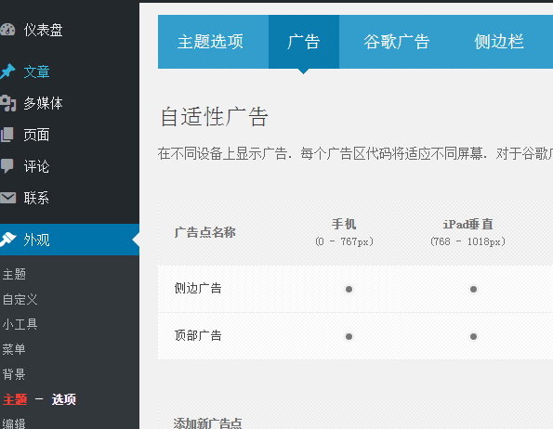Open the 编辑 submenu link
Screen dimensions: 553x429
tap(14, 423)
